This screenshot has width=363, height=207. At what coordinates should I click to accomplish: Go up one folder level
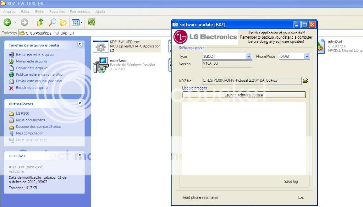(x=40, y=22)
